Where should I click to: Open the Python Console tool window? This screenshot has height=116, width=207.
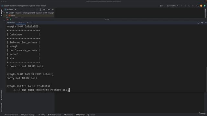(x=55, y=115)
